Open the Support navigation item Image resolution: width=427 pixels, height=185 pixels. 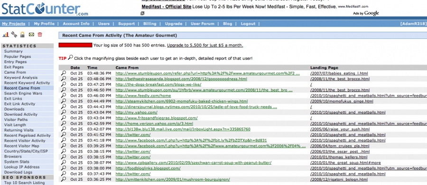click(126, 24)
